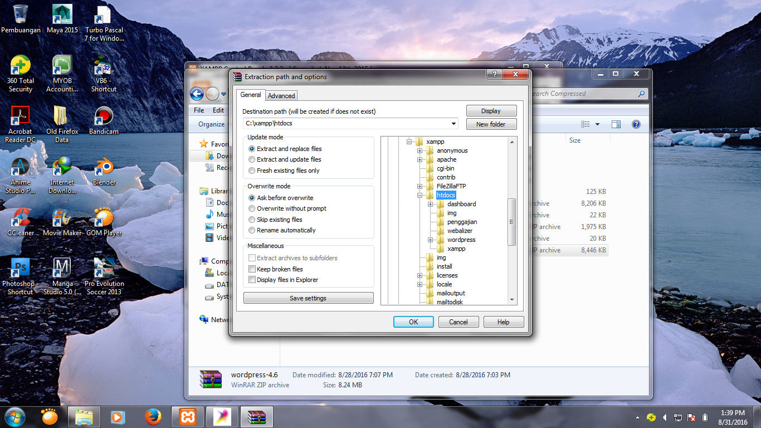
Task: Cancel the extraction dialog
Action: (458, 322)
